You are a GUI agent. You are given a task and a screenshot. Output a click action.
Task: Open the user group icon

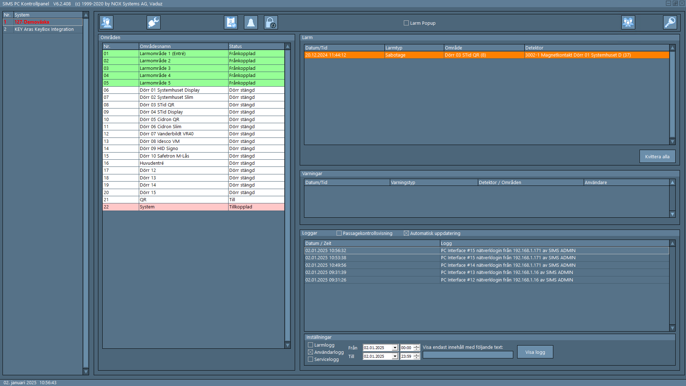click(628, 23)
